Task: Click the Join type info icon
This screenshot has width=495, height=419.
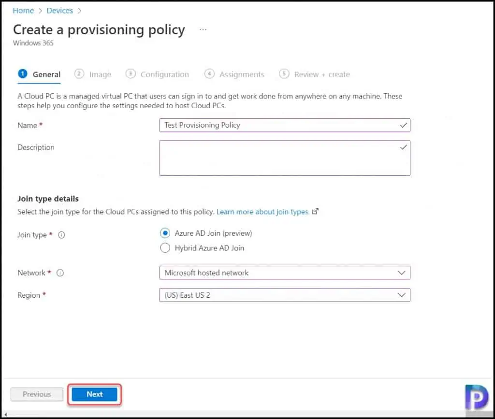Action: (61, 235)
